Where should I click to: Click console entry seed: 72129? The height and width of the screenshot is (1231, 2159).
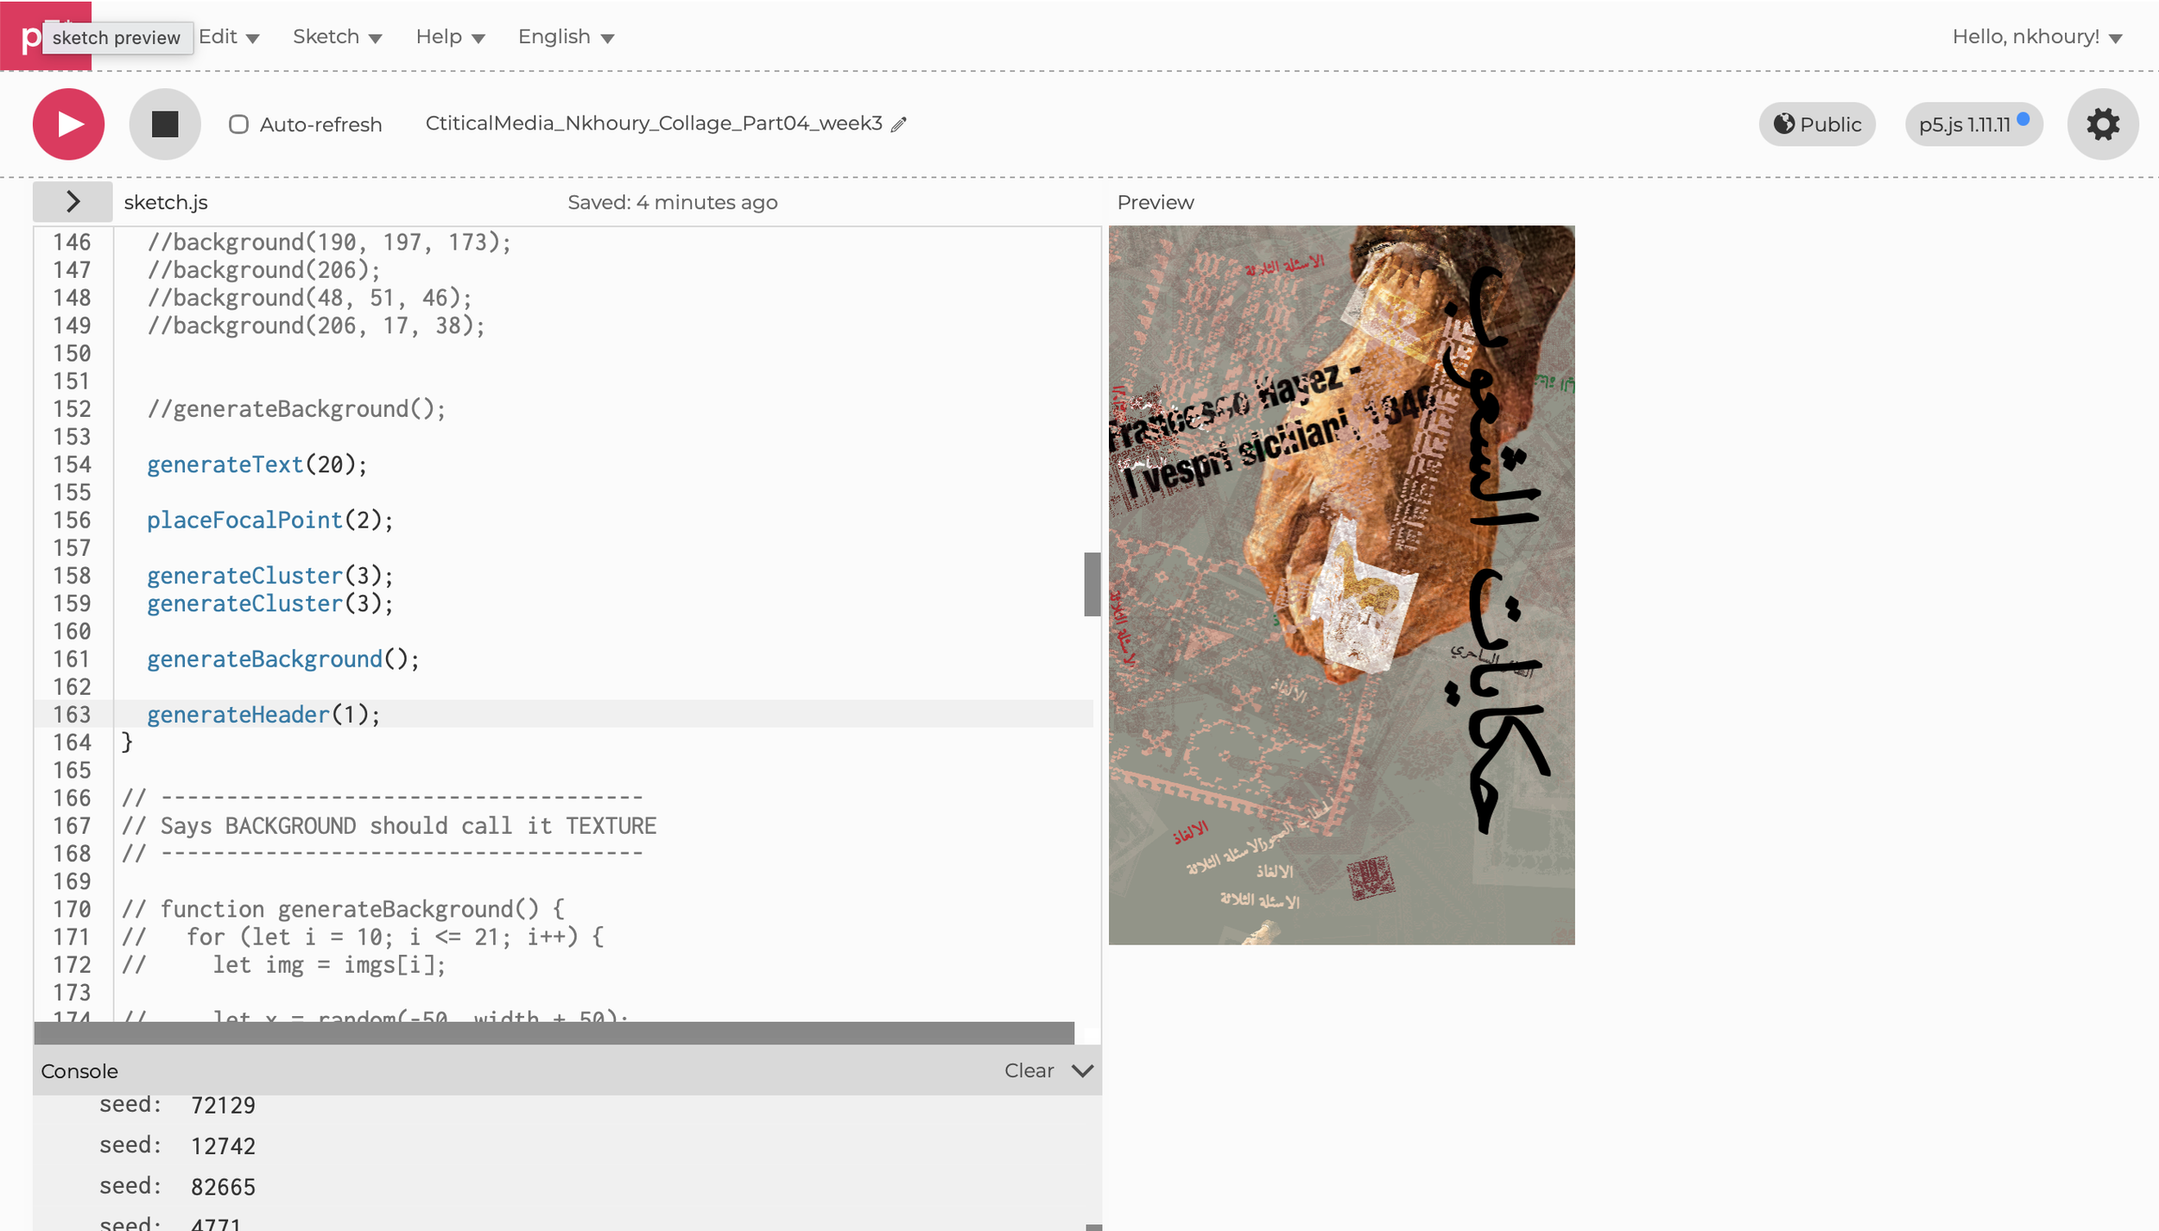click(x=177, y=1105)
